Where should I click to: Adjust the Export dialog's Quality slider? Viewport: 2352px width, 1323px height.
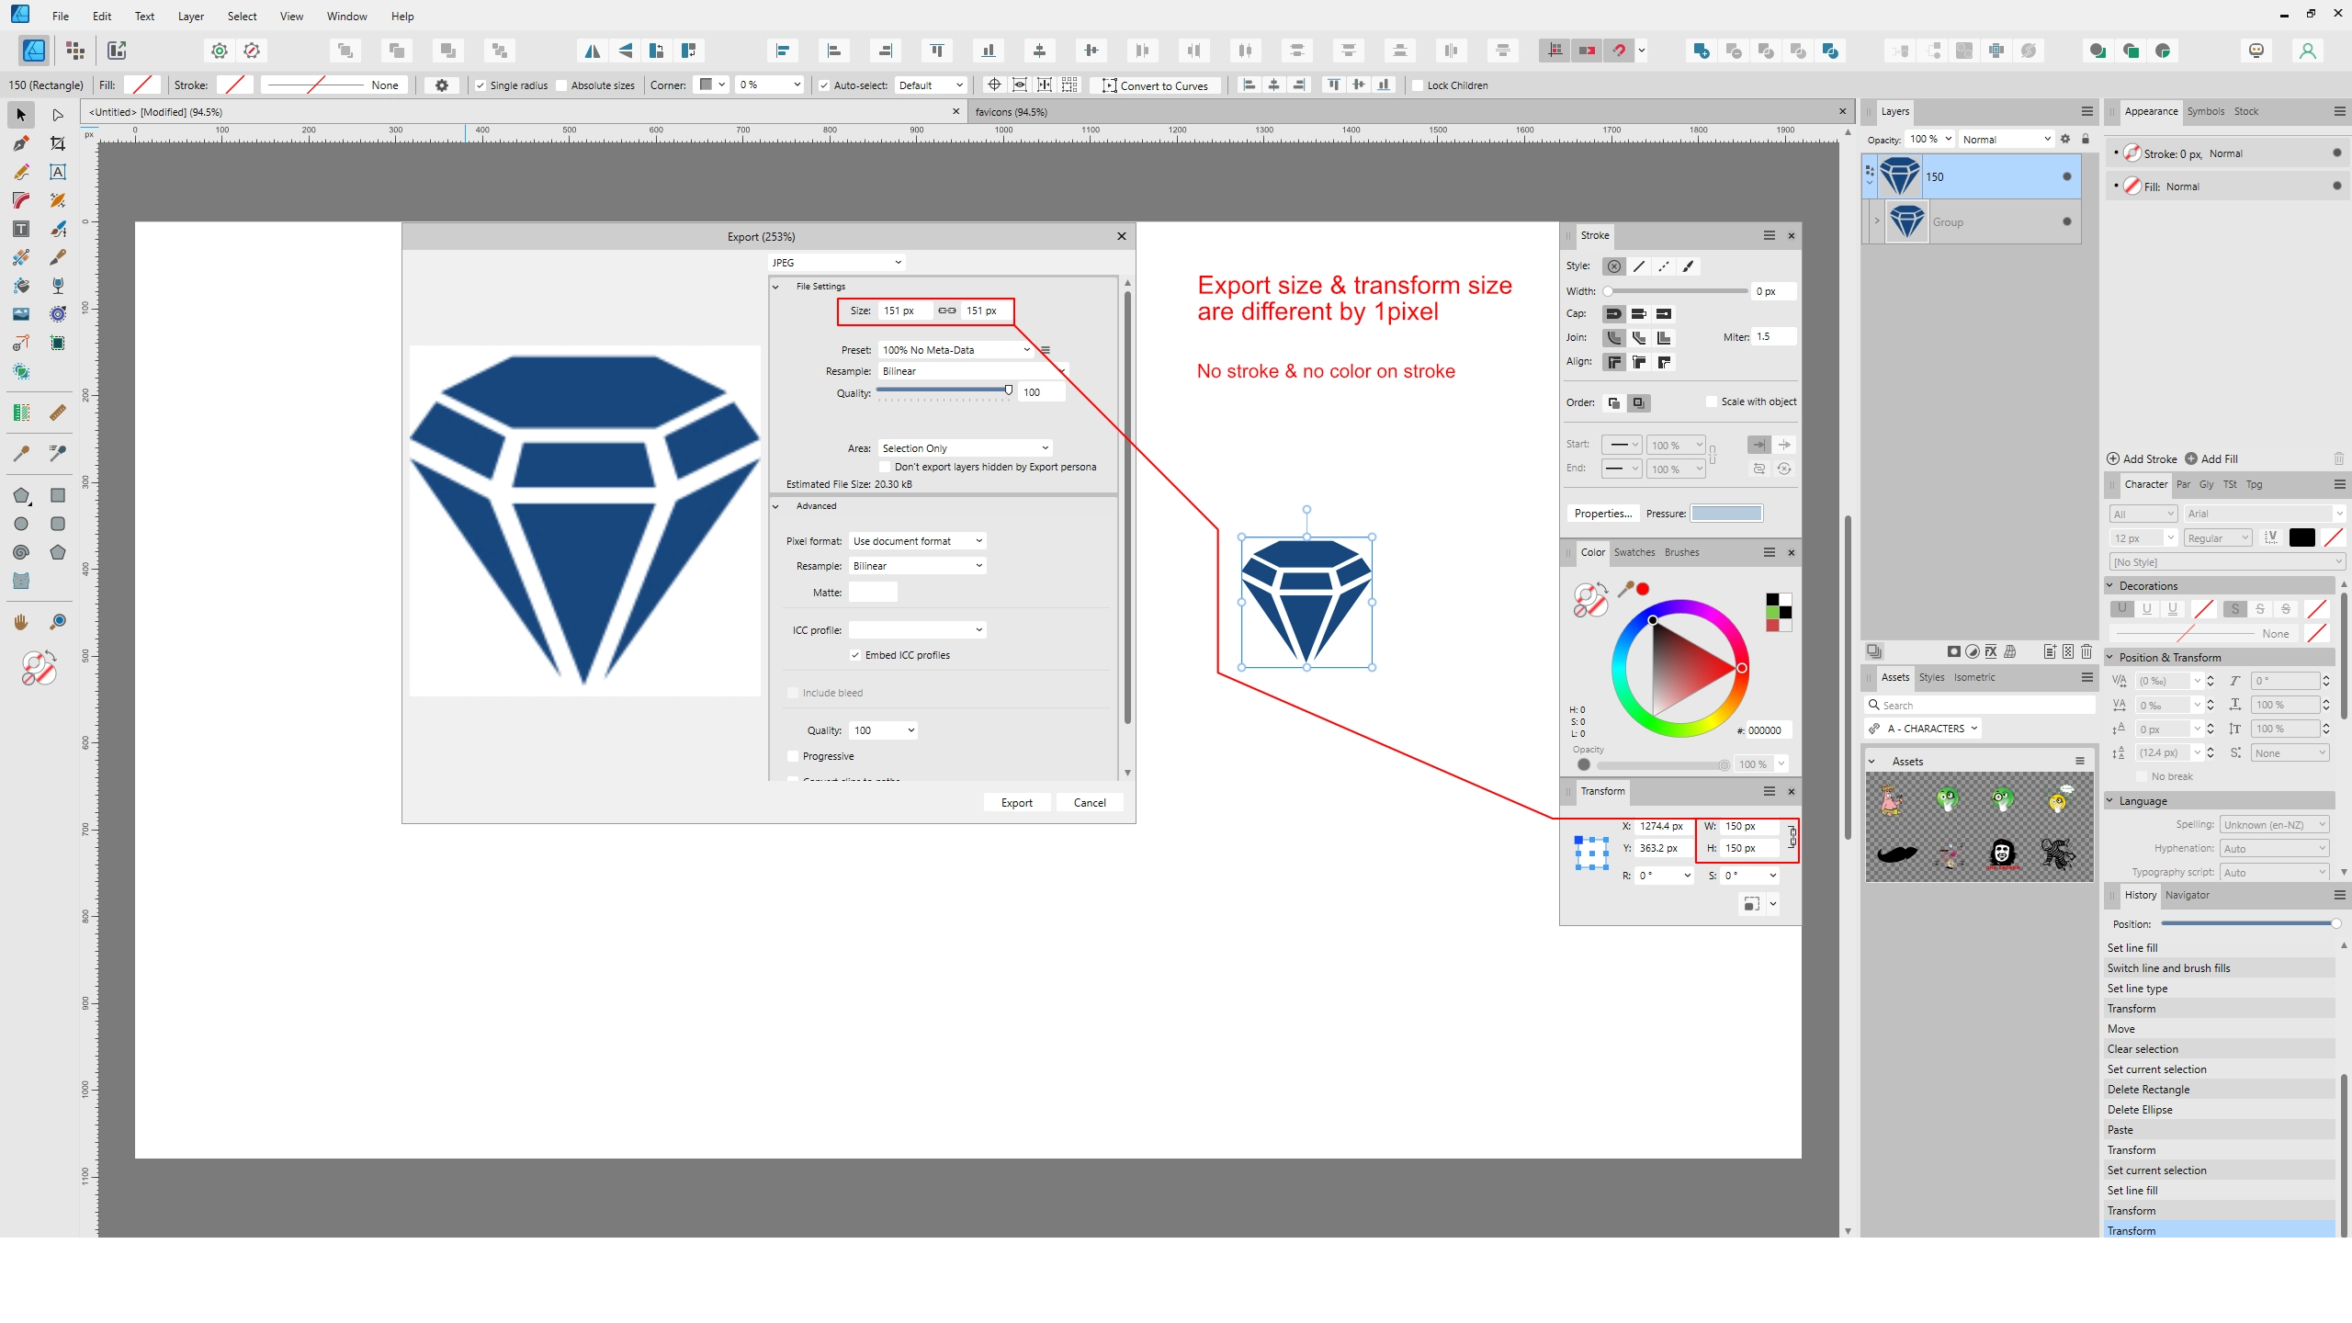[x=944, y=391]
